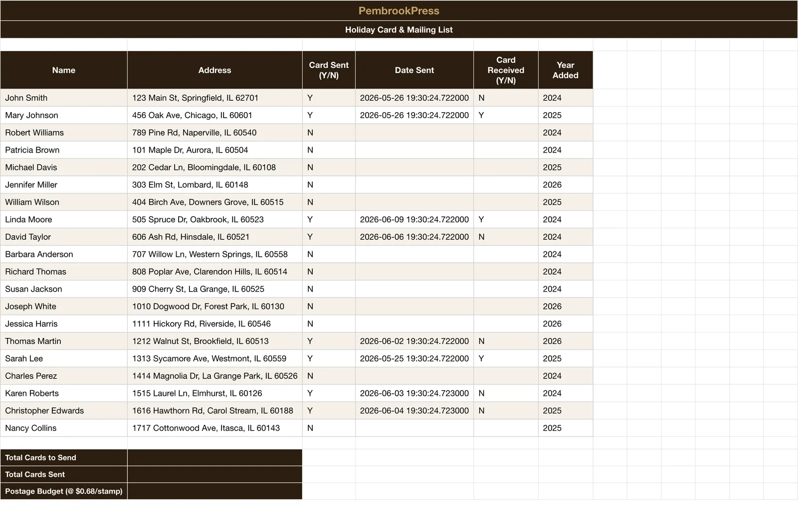Click address 1717 Cottonwood Ave, Itasca

tap(215, 428)
